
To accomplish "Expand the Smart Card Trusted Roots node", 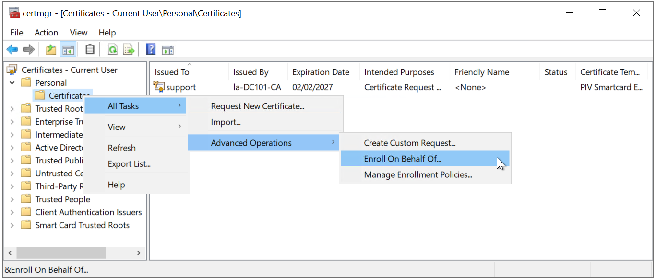I will pyautogui.click(x=12, y=225).
